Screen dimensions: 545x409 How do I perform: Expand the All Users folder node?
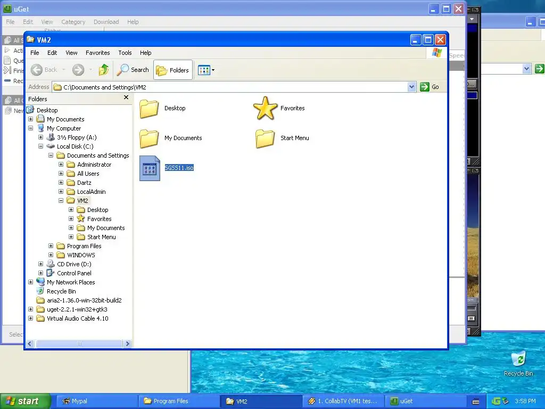pos(61,174)
